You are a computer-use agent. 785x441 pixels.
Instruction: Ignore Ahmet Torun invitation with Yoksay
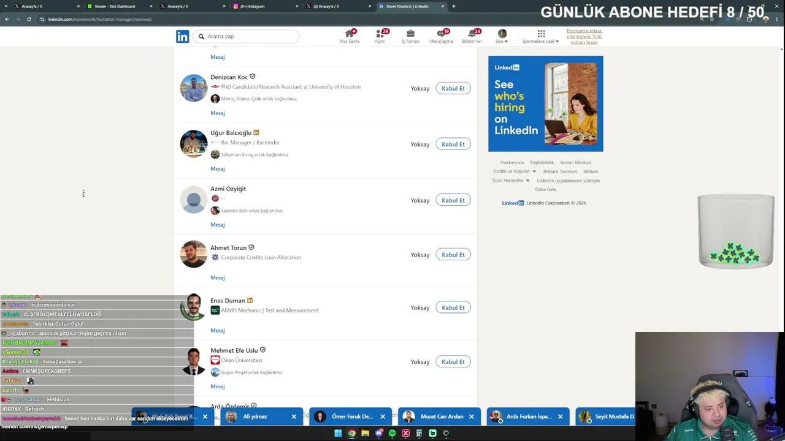[420, 255]
